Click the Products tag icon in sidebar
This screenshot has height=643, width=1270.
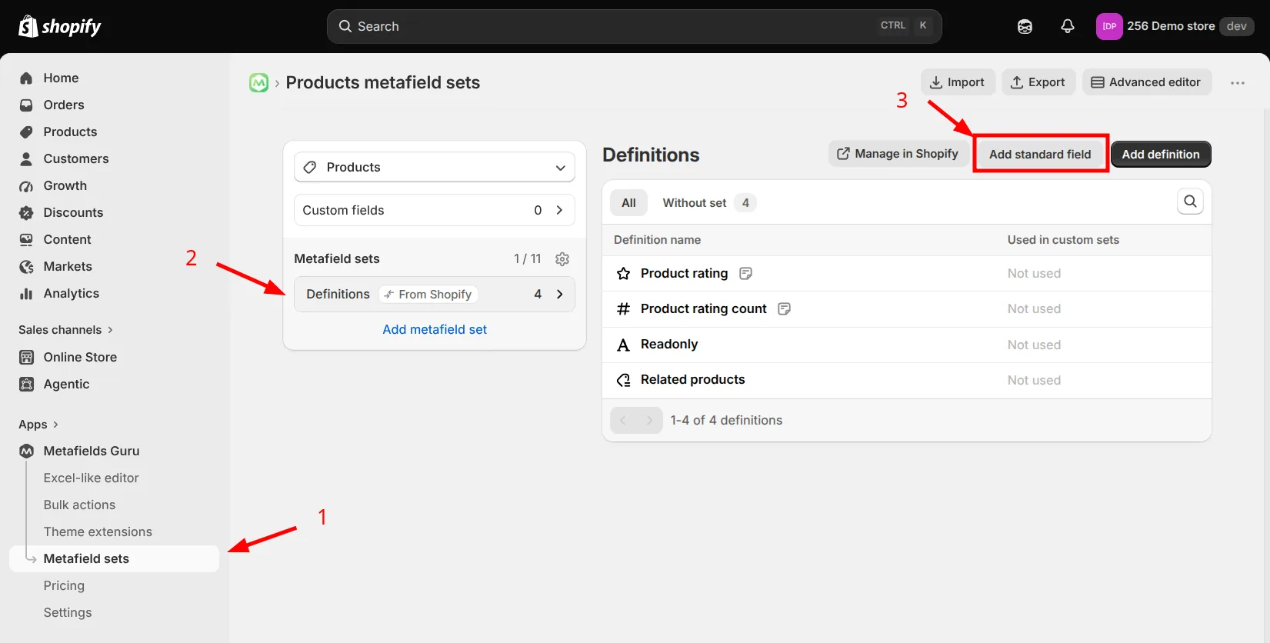coord(26,132)
